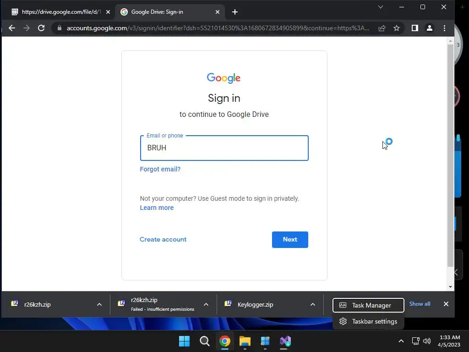The width and height of the screenshot is (469, 352).
Task: Click the Visual Studio taskbar icon
Action: (x=285, y=341)
